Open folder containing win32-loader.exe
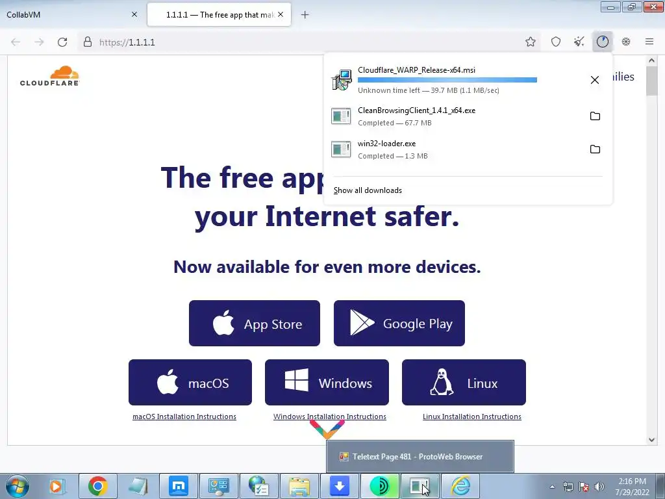Image resolution: width=665 pixels, height=499 pixels. pyautogui.click(x=595, y=149)
